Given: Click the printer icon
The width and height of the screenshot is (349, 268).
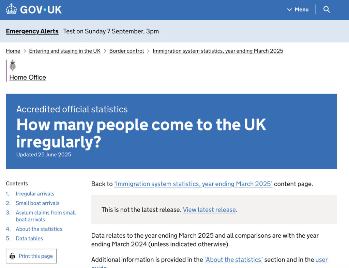Looking at the screenshot, I should [13, 256].
